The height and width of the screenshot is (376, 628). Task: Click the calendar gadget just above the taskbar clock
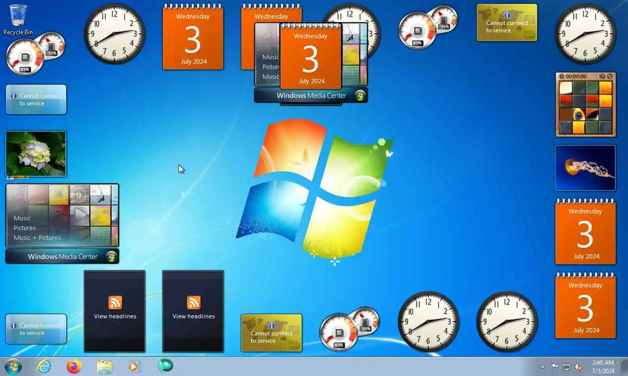(585, 305)
